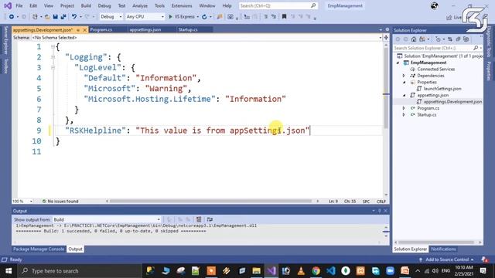This screenshot has width=495, height=278.
Task: Open the Extensions menu
Action: point(182,5)
